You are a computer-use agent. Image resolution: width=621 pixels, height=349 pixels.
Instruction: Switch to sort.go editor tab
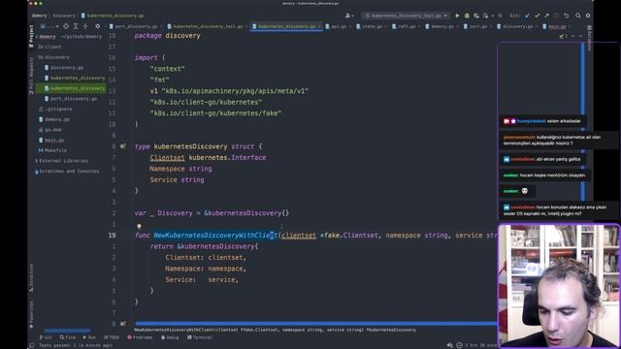(x=476, y=26)
